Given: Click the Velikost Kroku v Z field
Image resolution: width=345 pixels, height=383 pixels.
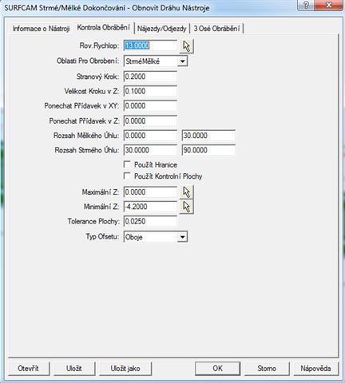Looking at the screenshot, I should [x=150, y=91].
